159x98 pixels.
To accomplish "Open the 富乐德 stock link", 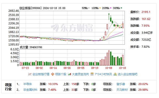I will [121, 84].
